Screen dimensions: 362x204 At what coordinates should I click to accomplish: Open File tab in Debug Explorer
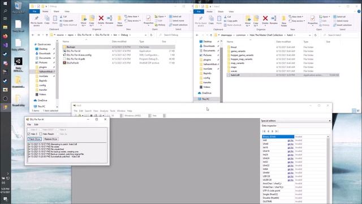[35, 11]
